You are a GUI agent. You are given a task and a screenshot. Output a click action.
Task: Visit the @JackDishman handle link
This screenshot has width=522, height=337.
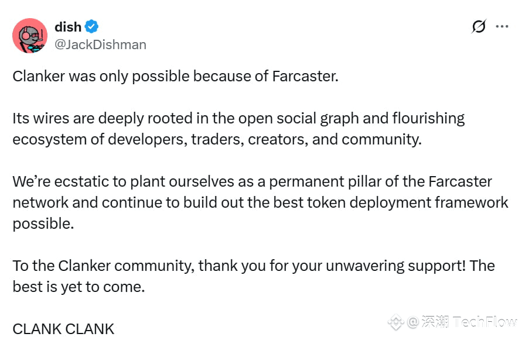100,44
